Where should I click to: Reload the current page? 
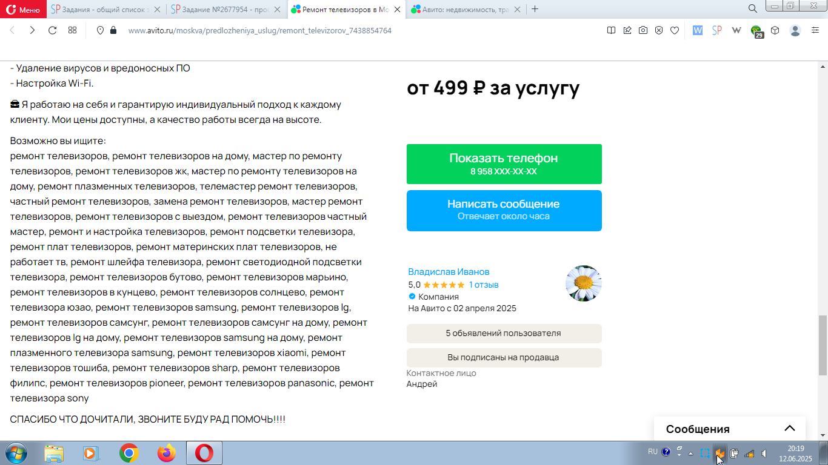[52, 30]
